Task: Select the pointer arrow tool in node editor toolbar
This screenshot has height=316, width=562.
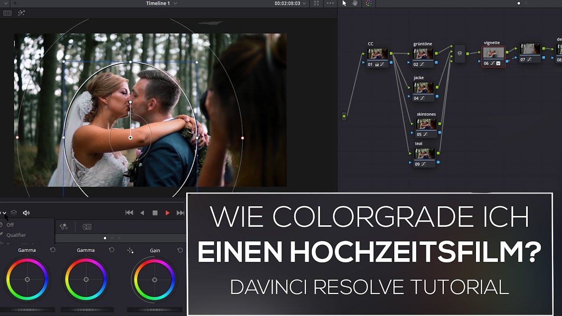Action: pos(344,3)
